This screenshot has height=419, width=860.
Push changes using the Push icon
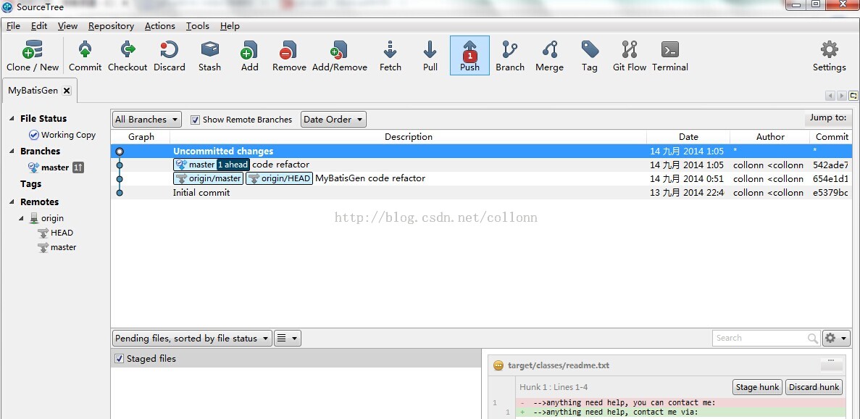click(469, 54)
